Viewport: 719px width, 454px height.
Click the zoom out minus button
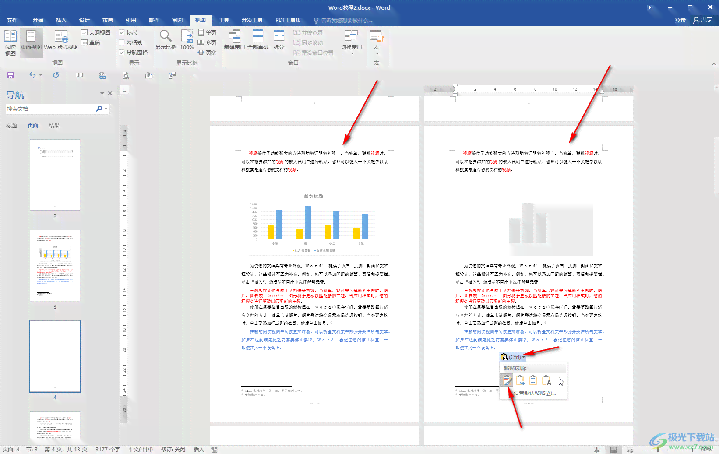(x=642, y=450)
